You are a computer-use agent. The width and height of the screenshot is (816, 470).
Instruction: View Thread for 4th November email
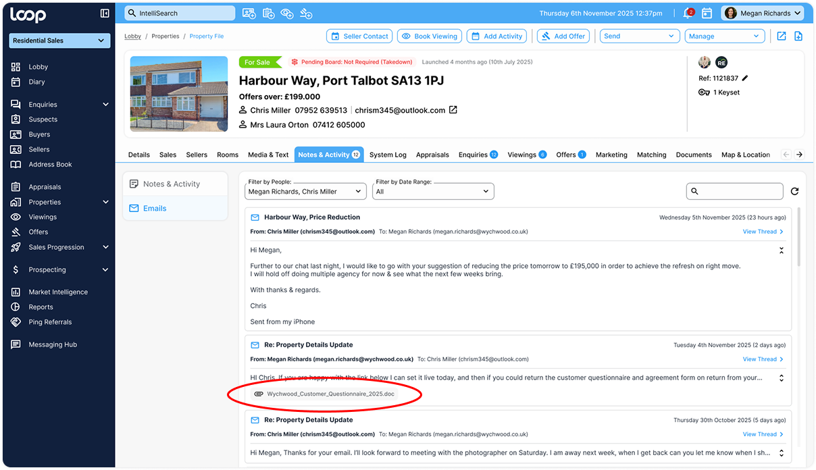pyautogui.click(x=763, y=359)
